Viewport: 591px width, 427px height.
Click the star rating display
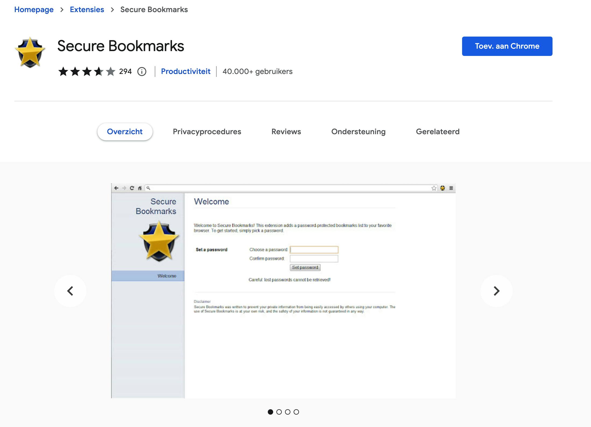click(x=87, y=72)
